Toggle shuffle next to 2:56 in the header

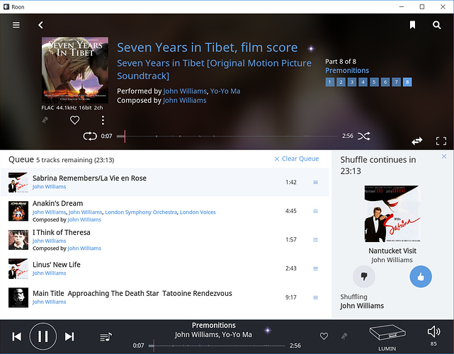(x=364, y=136)
